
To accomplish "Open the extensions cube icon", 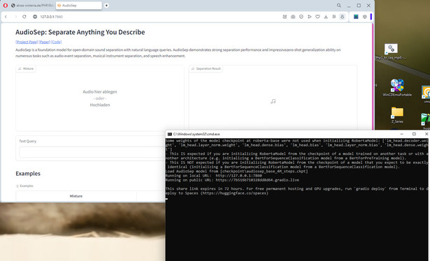I will [x=365, y=17].
